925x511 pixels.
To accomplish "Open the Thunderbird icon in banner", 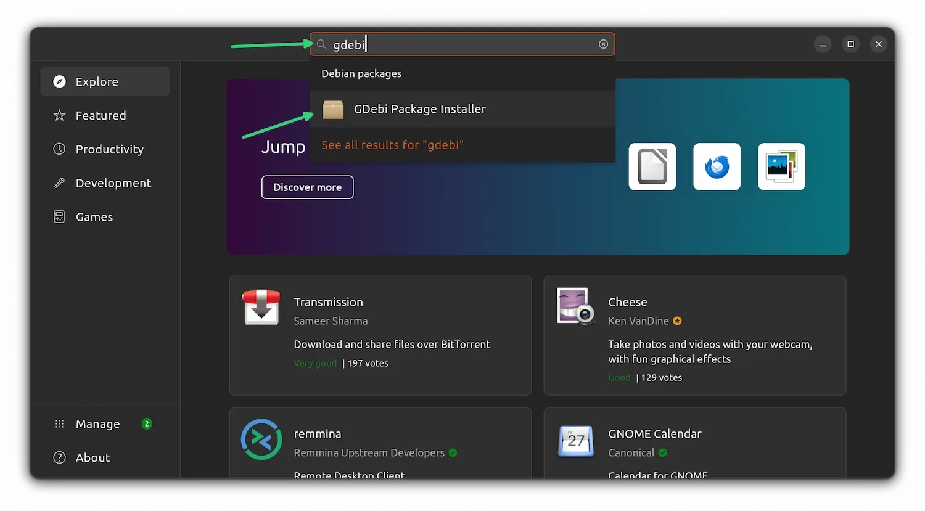I will [x=717, y=167].
